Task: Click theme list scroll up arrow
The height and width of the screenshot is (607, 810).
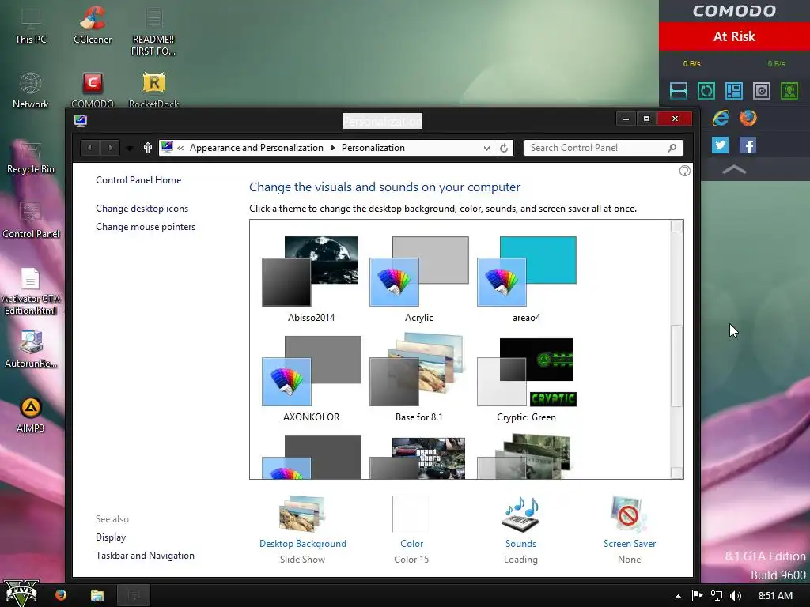Action: pos(676,226)
